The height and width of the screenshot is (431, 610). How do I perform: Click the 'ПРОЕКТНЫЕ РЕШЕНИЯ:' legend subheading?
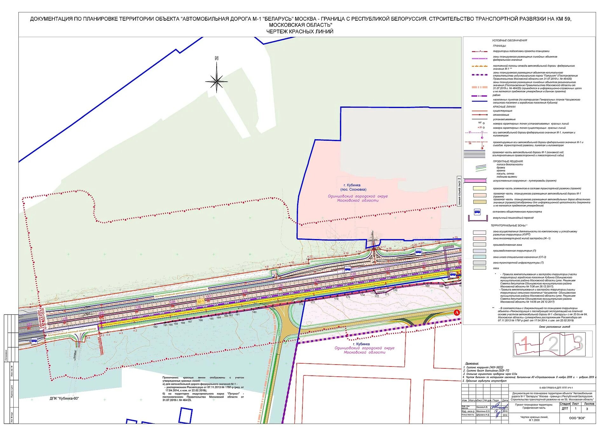(x=508, y=161)
